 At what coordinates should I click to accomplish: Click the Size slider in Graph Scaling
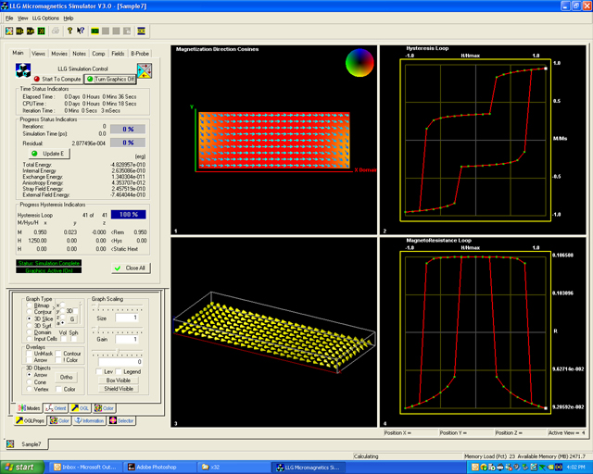pos(118,307)
